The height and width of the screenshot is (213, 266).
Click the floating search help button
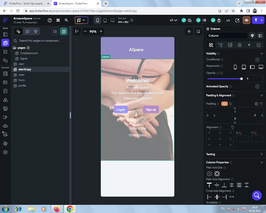coord(257,195)
